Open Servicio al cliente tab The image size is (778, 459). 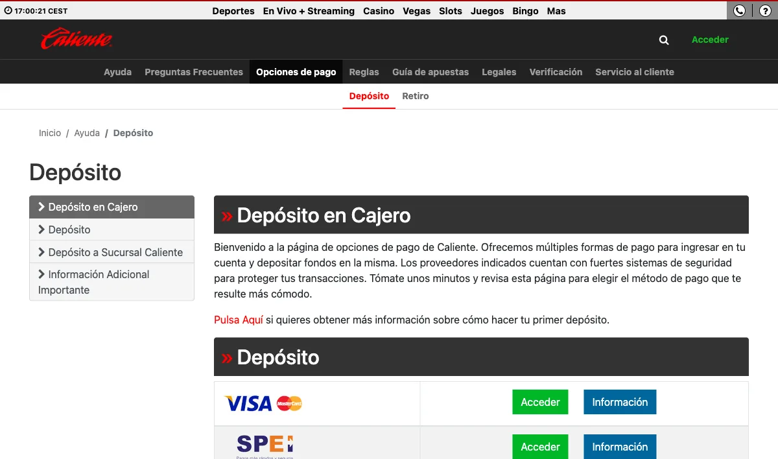tap(635, 72)
